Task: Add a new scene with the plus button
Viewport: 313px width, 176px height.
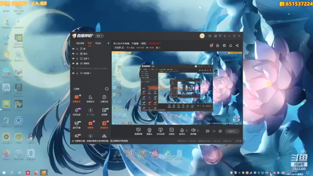Action: pyautogui.click(x=108, y=43)
